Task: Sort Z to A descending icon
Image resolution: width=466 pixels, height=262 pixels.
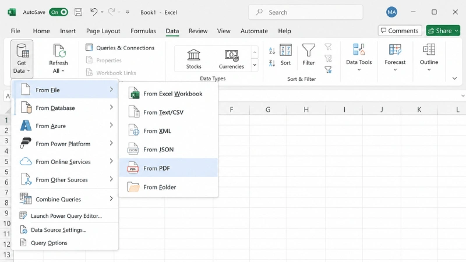Action: click(272, 63)
